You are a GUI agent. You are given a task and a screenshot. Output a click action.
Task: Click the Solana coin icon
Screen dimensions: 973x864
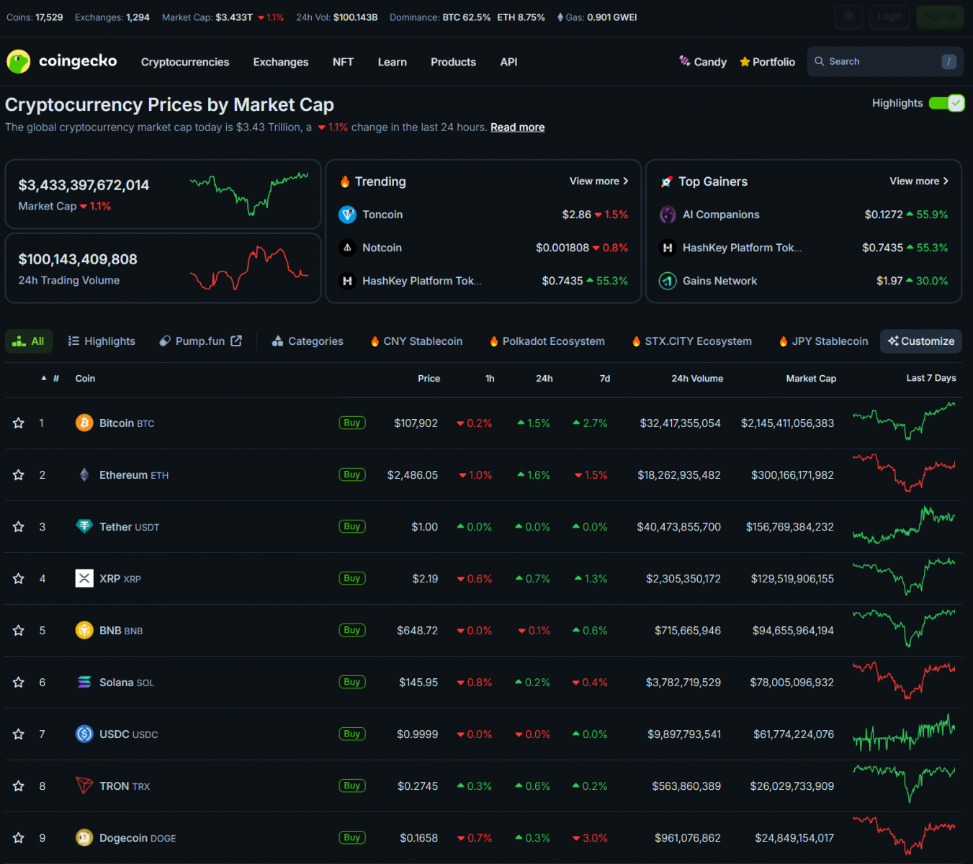[x=84, y=682]
